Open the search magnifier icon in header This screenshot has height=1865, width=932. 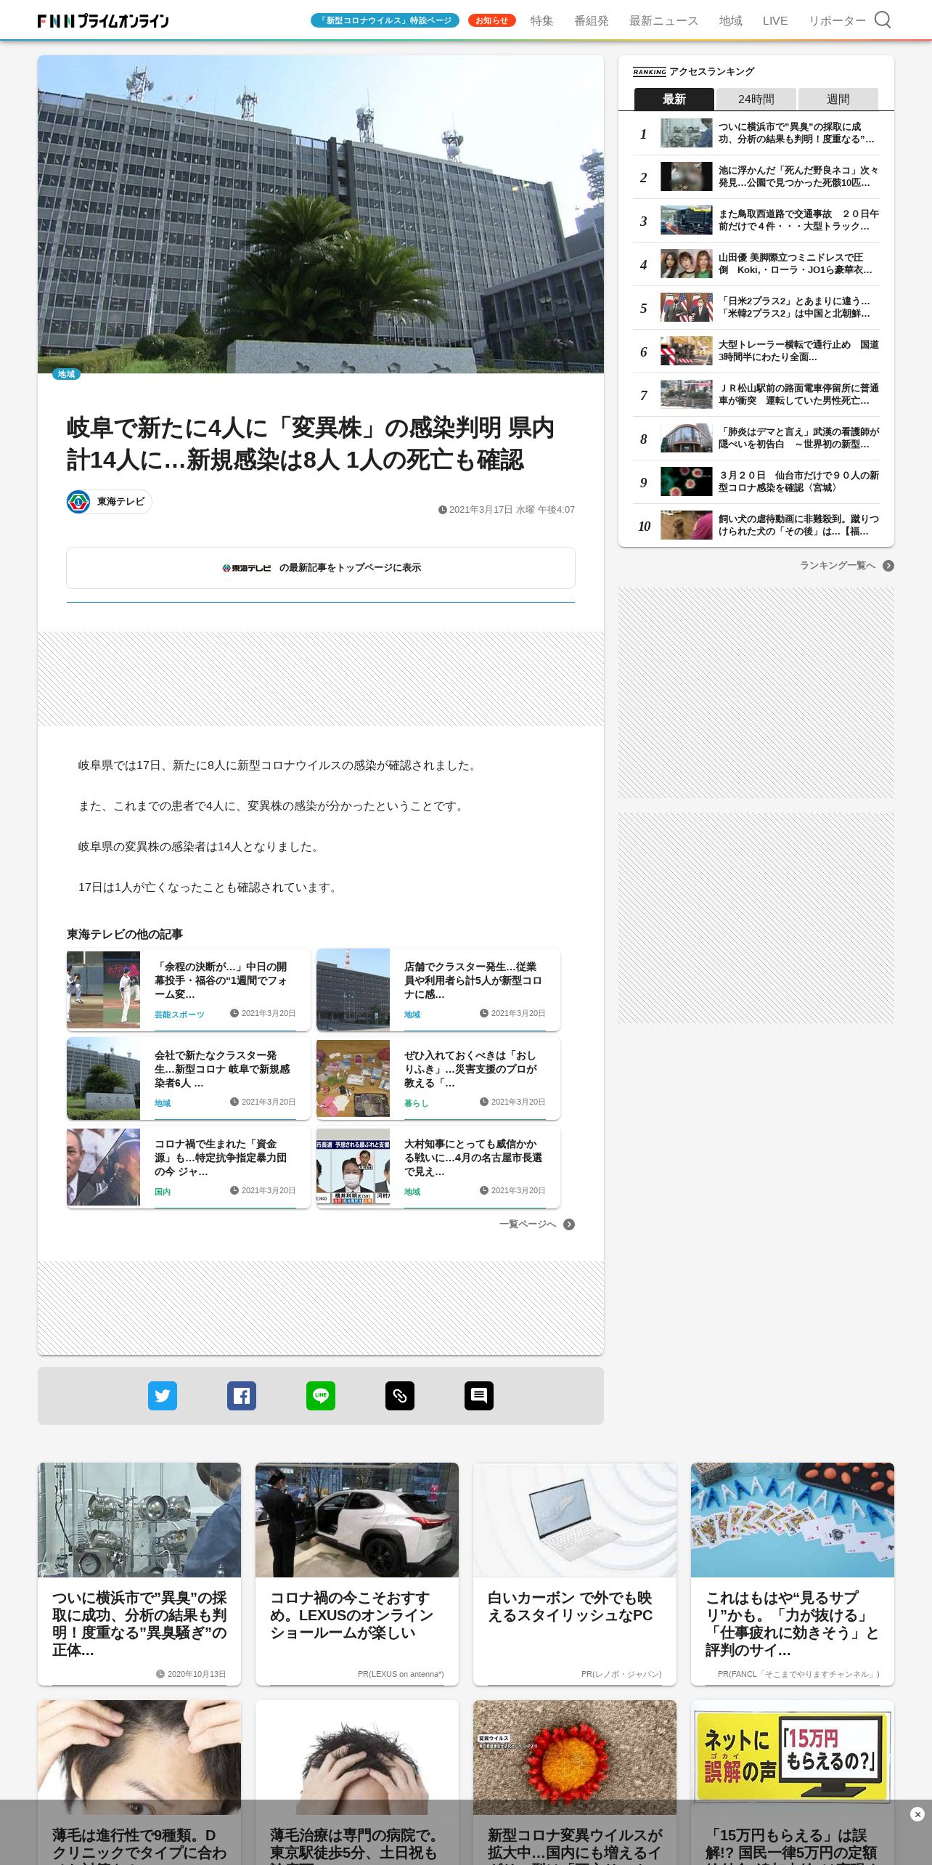882,20
